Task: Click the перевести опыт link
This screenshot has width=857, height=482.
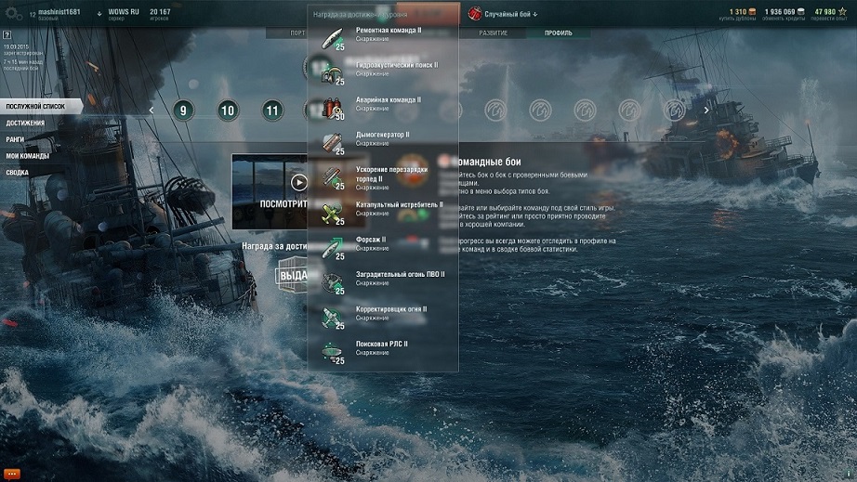Action: (x=828, y=19)
